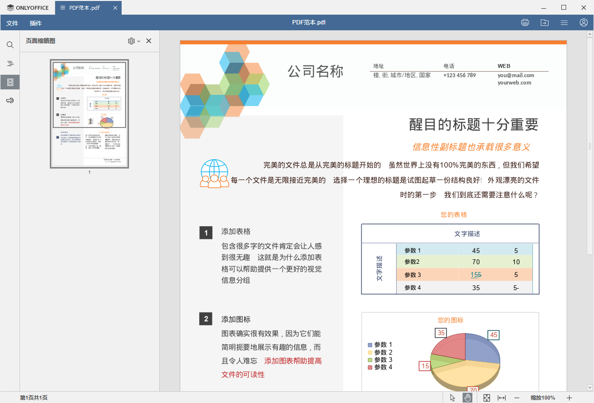Screen dimensions: 594x403
Task: Click the yourweb.com website text
Action: (x=514, y=83)
